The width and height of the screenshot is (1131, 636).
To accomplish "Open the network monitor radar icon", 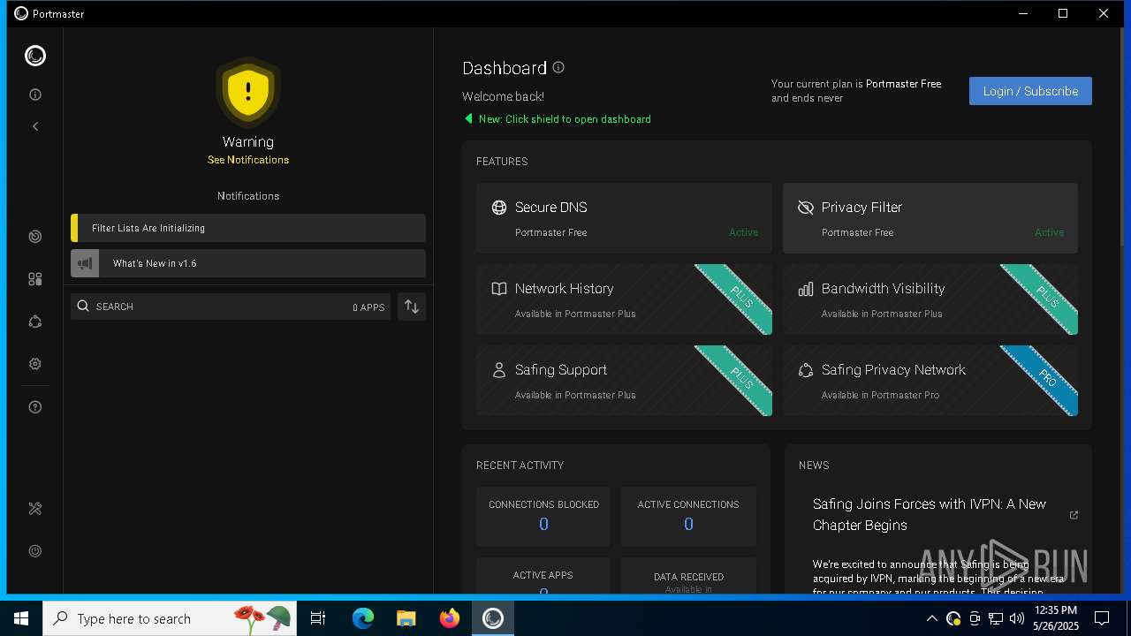I will pyautogui.click(x=35, y=237).
